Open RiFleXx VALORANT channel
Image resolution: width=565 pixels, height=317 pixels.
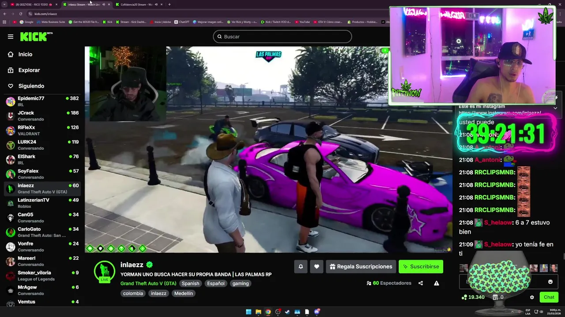tap(42, 130)
